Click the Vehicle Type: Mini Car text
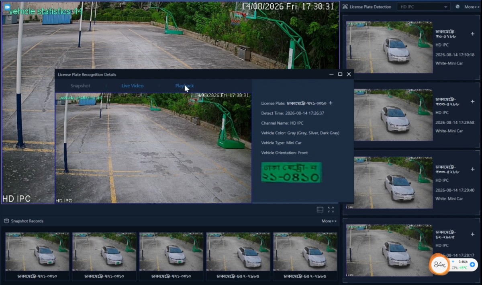The width and height of the screenshot is (482, 285). point(281,143)
